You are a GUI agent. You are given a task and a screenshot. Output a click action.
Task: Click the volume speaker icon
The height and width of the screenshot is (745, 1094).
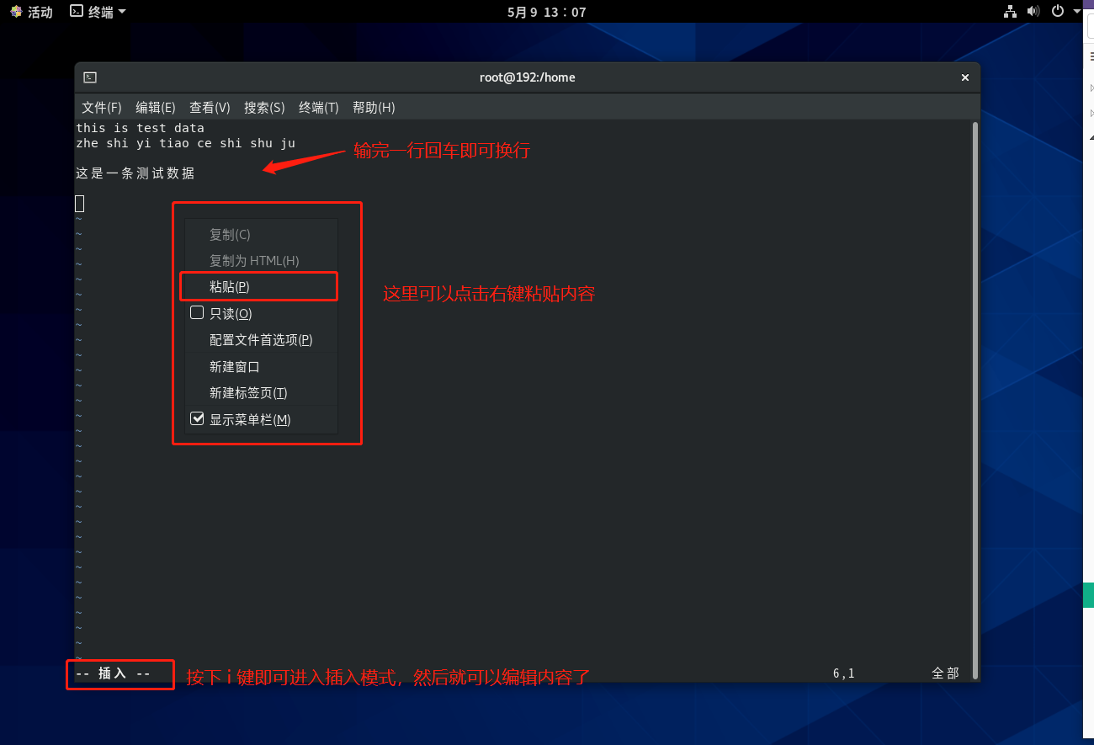click(x=1034, y=12)
